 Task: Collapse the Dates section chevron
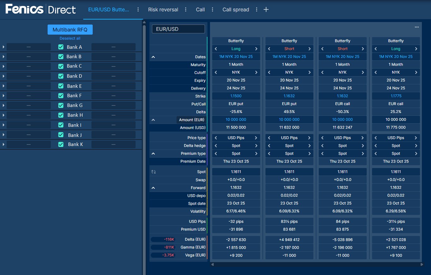tap(153, 57)
